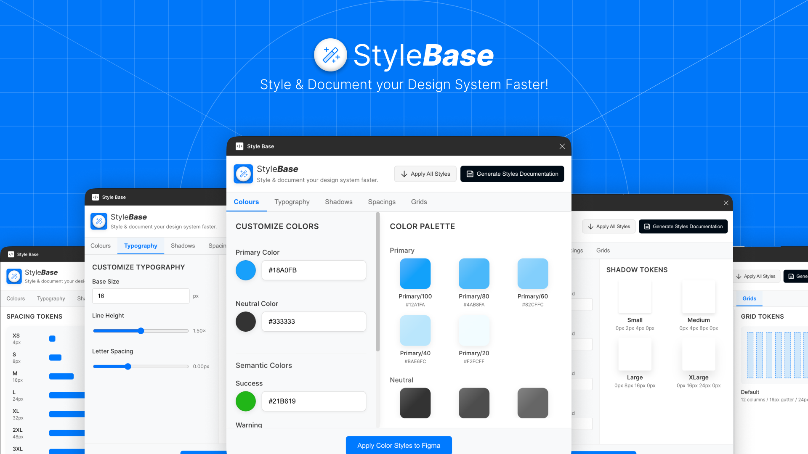Select Typography tab in Spacing window

tap(51, 298)
